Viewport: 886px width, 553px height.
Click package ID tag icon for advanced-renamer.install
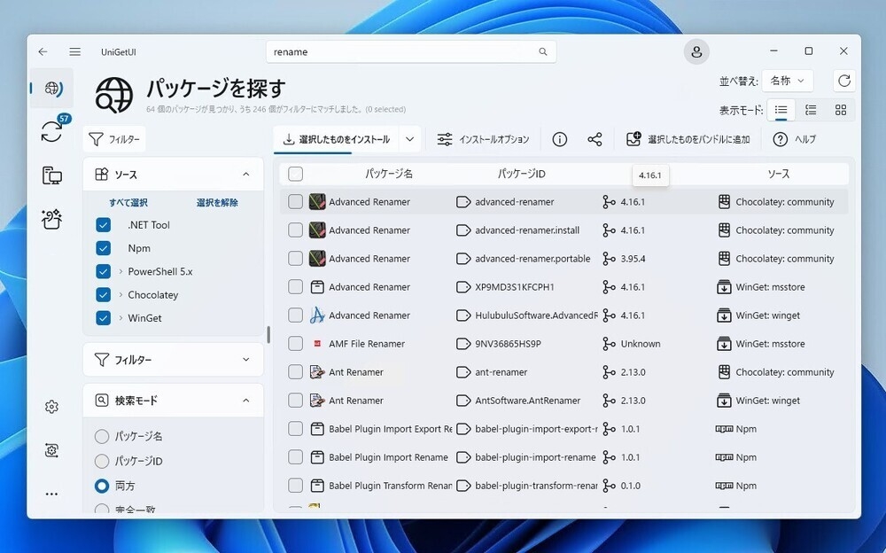click(463, 230)
